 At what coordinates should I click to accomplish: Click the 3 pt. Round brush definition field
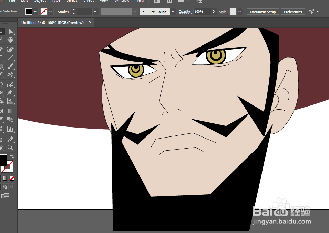(x=155, y=12)
